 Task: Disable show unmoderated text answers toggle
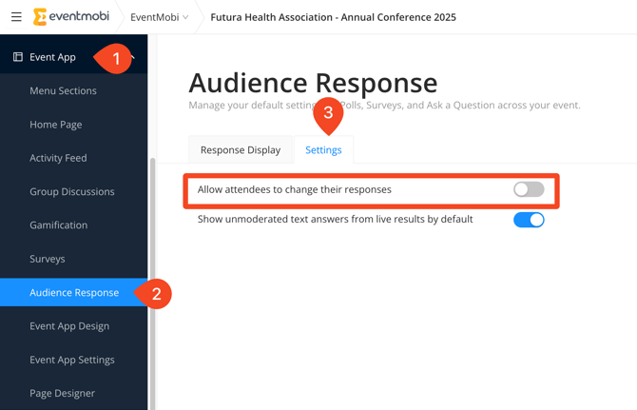click(529, 220)
